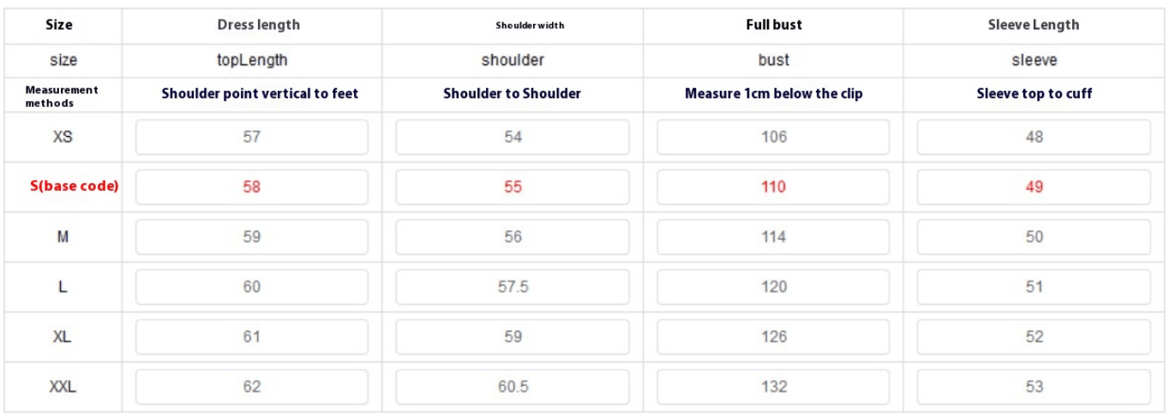
Task: Click the Full bust column header
Action: 773,25
